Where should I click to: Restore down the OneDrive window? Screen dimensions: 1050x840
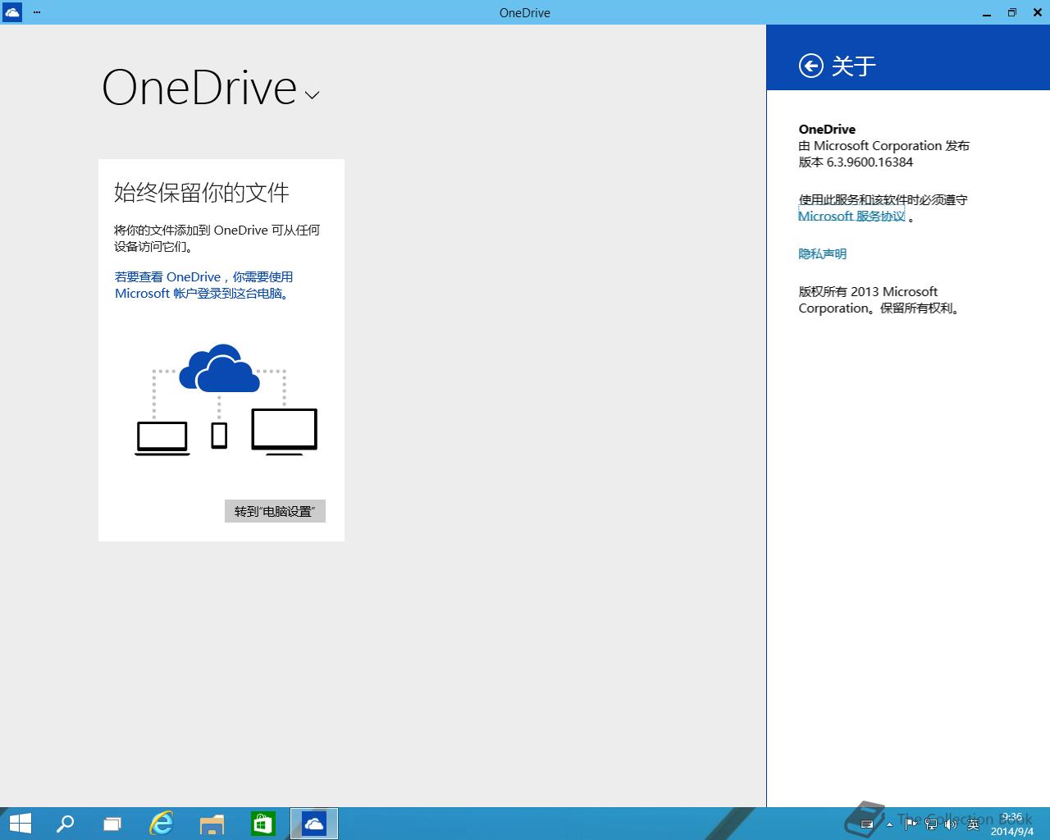pyautogui.click(x=1011, y=12)
